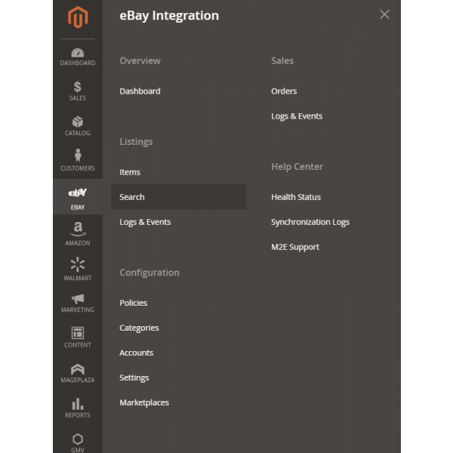
Task: Go to Orders under Sales
Action: [x=284, y=91]
